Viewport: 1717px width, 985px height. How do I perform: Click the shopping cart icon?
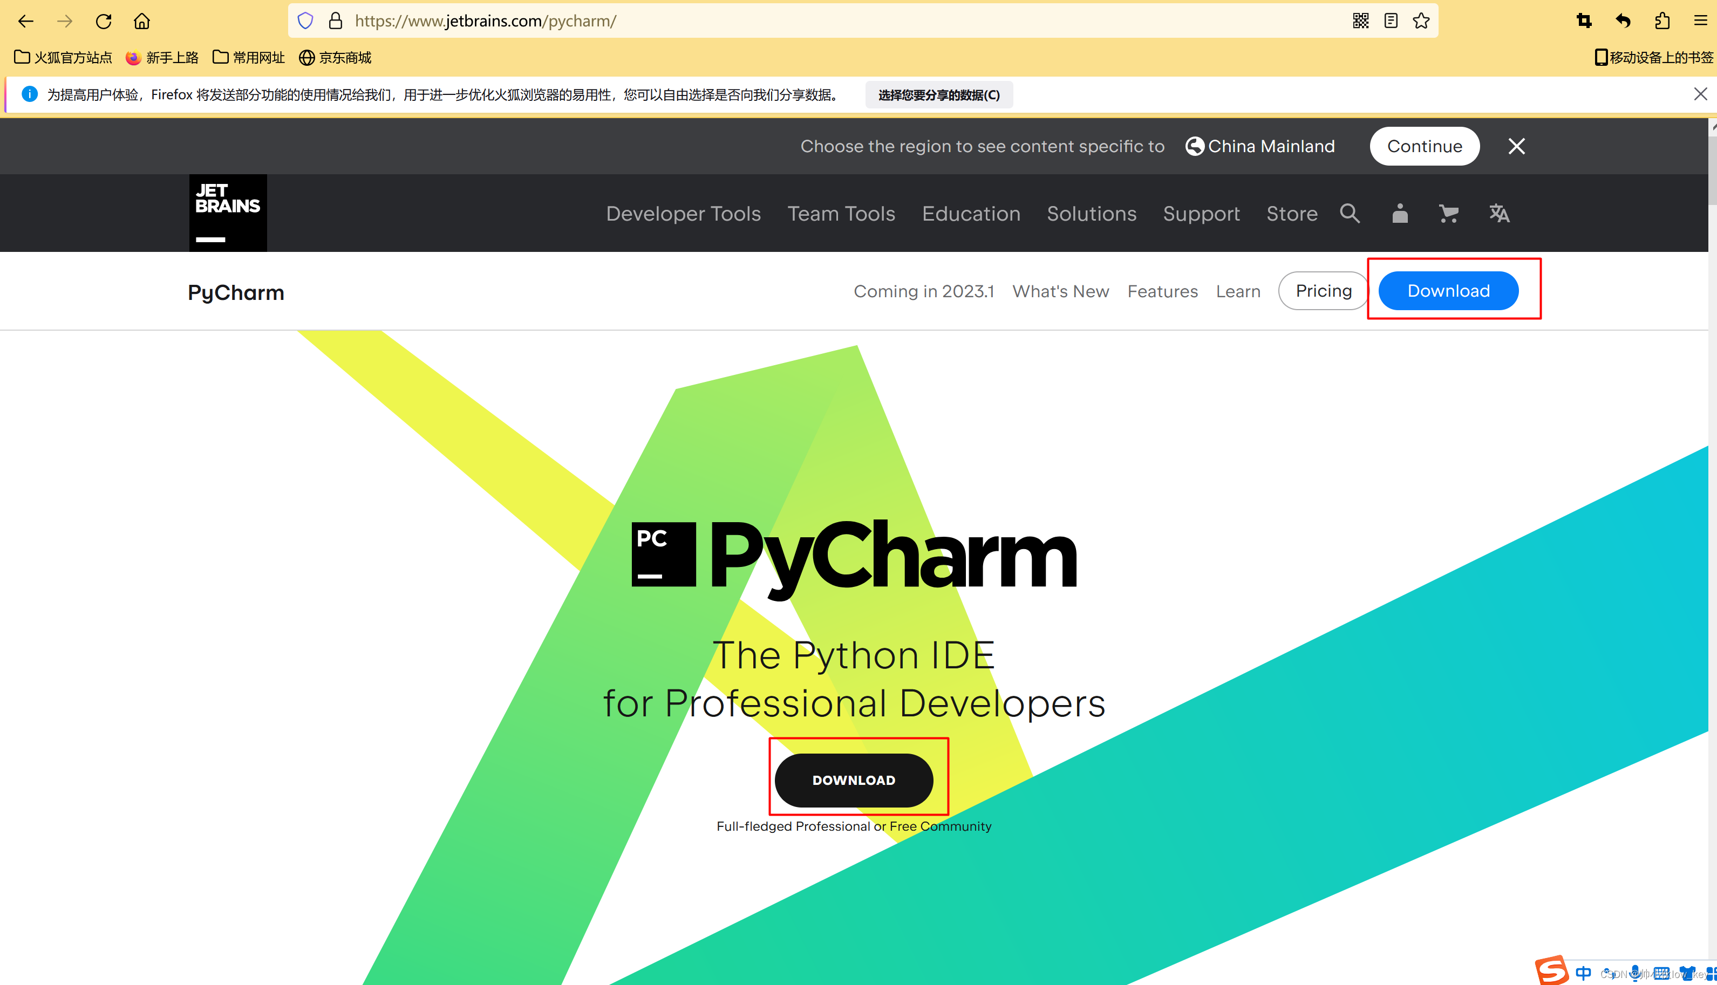(1448, 213)
